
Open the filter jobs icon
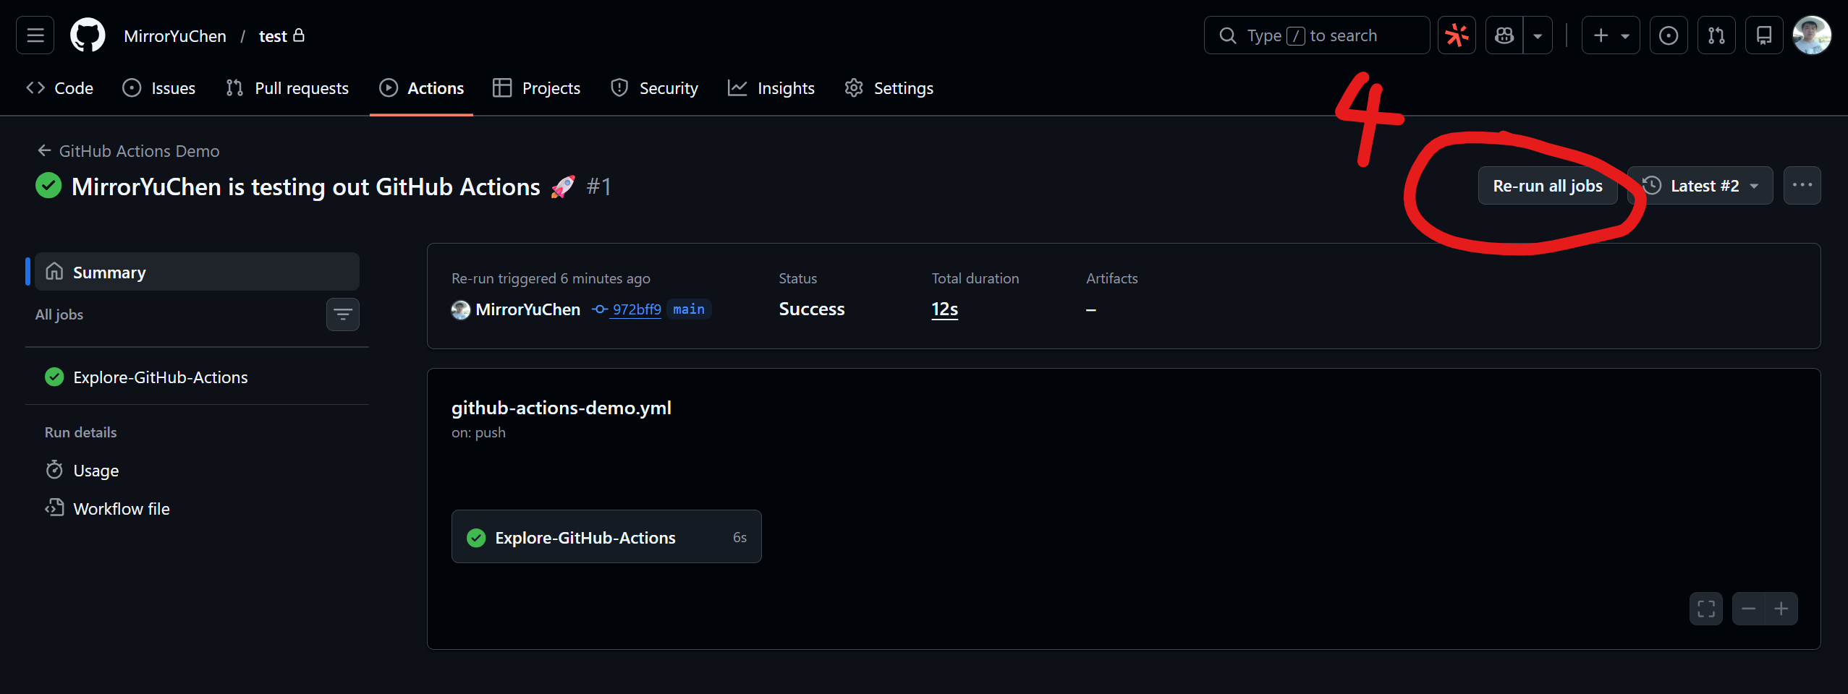[342, 314]
